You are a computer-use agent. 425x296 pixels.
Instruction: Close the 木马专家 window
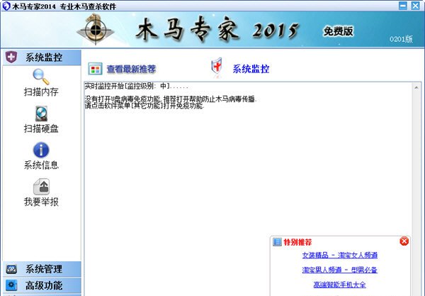[415, 6]
